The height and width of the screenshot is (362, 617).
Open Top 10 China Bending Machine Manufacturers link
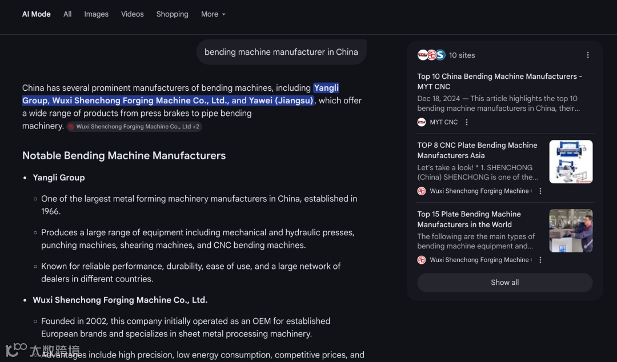[x=499, y=81]
